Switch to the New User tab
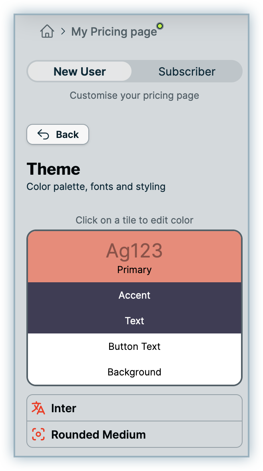 point(80,72)
